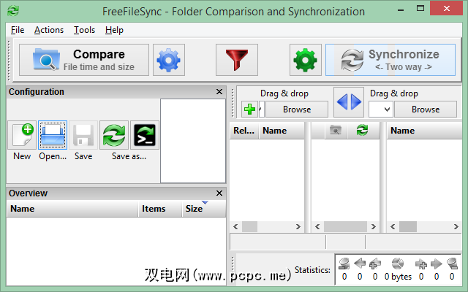This screenshot has height=292, width=468.
Task: Open synchronization settings green gear
Action: 306,60
